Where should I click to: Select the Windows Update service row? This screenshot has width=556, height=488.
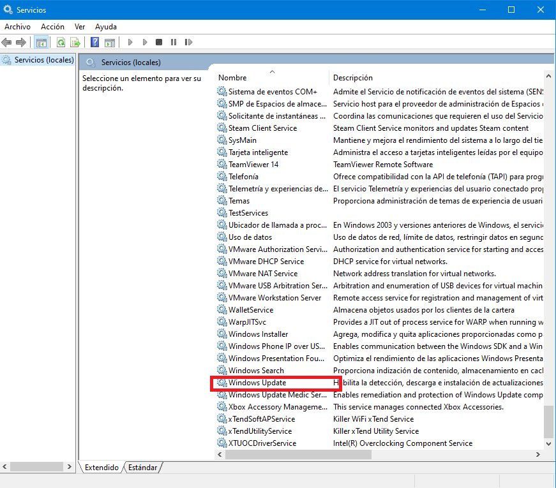click(x=380, y=382)
